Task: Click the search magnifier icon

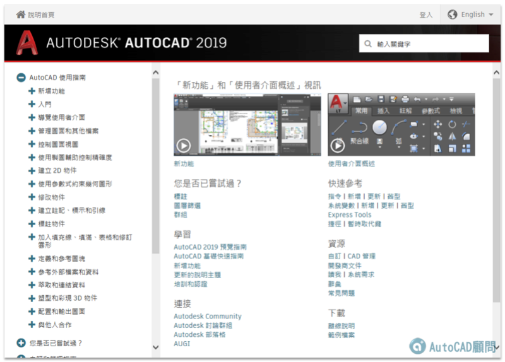Action: [x=368, y=44]
